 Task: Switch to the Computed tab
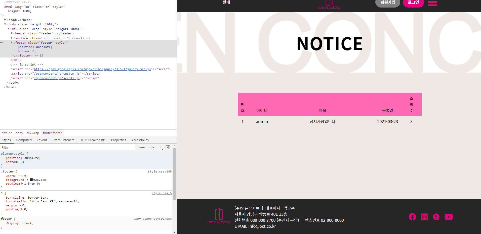click(24, 140)
